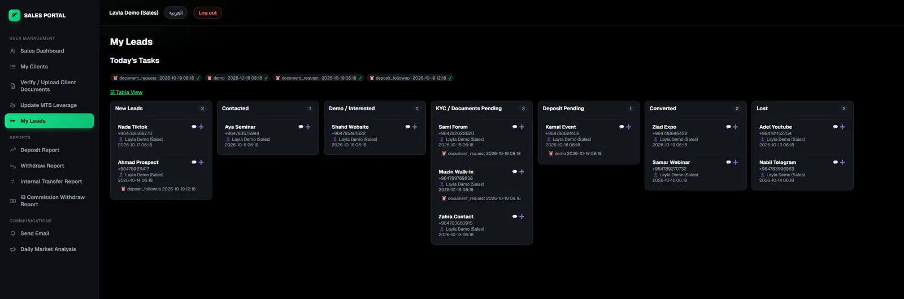Click plus icon on Kamal Event card

coord(629,127)
